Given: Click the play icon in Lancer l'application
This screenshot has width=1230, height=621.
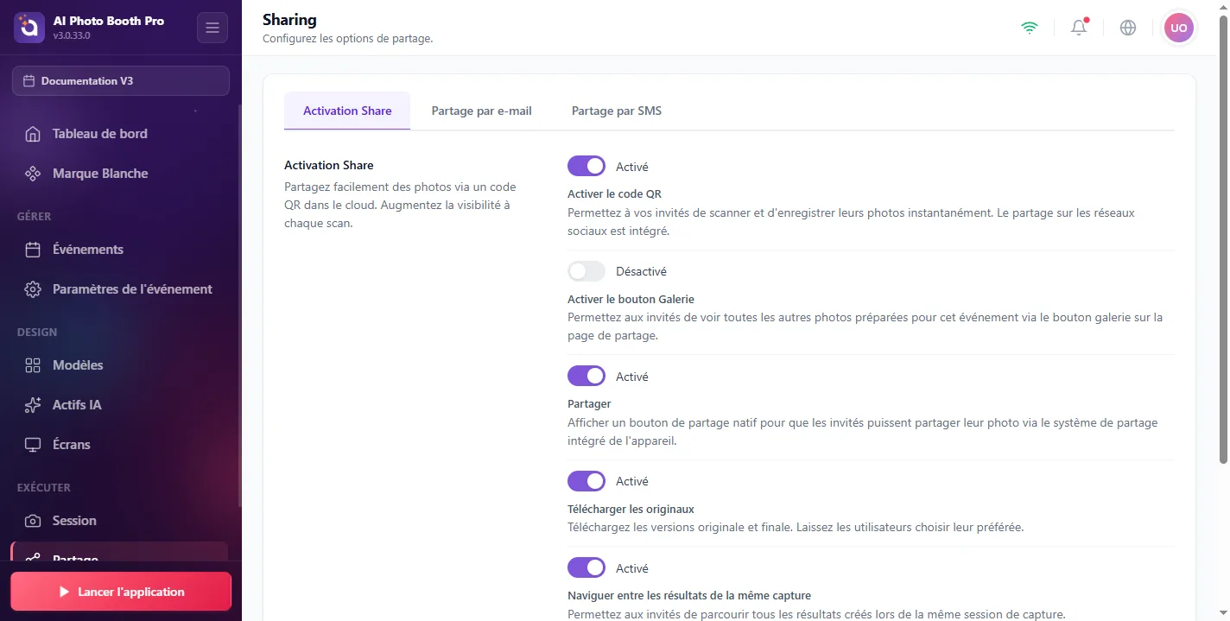Looking at the screenshot, I should click(x=64, y=592).
